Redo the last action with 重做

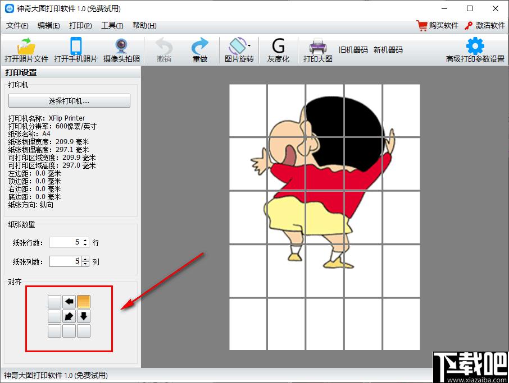tap(199, 50)
